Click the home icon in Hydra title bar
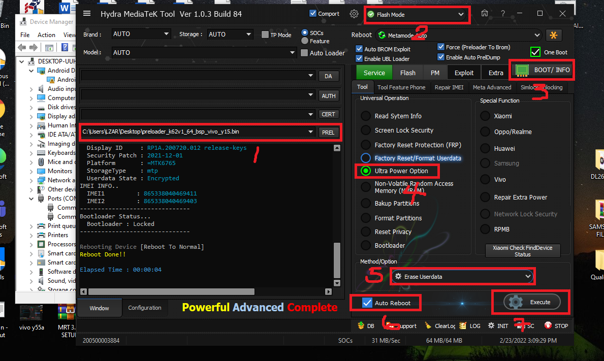 [x=485, y=14]
